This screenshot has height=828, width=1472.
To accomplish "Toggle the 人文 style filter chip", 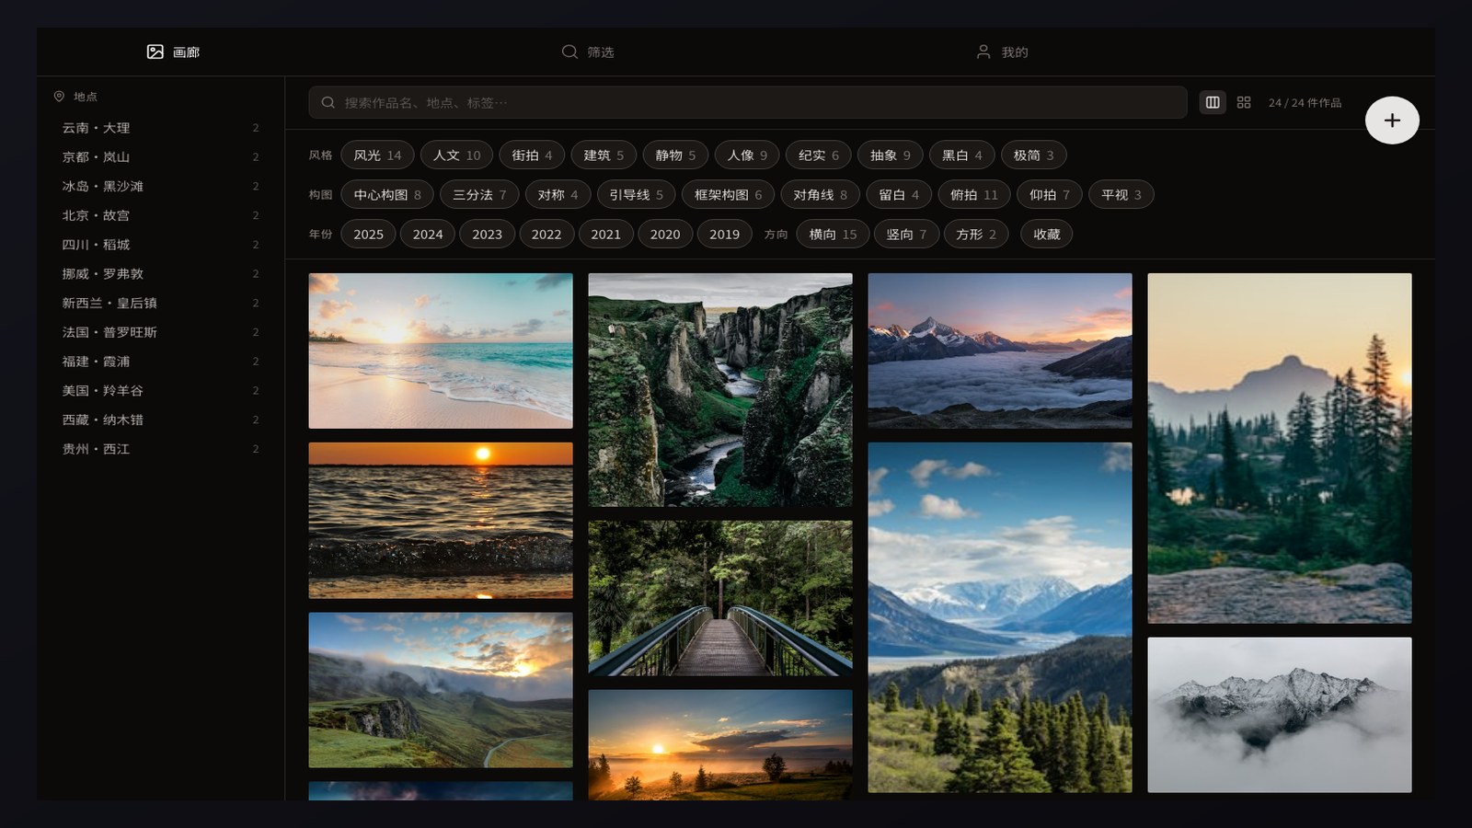I will pyautogui.click(x=457, y=155).
